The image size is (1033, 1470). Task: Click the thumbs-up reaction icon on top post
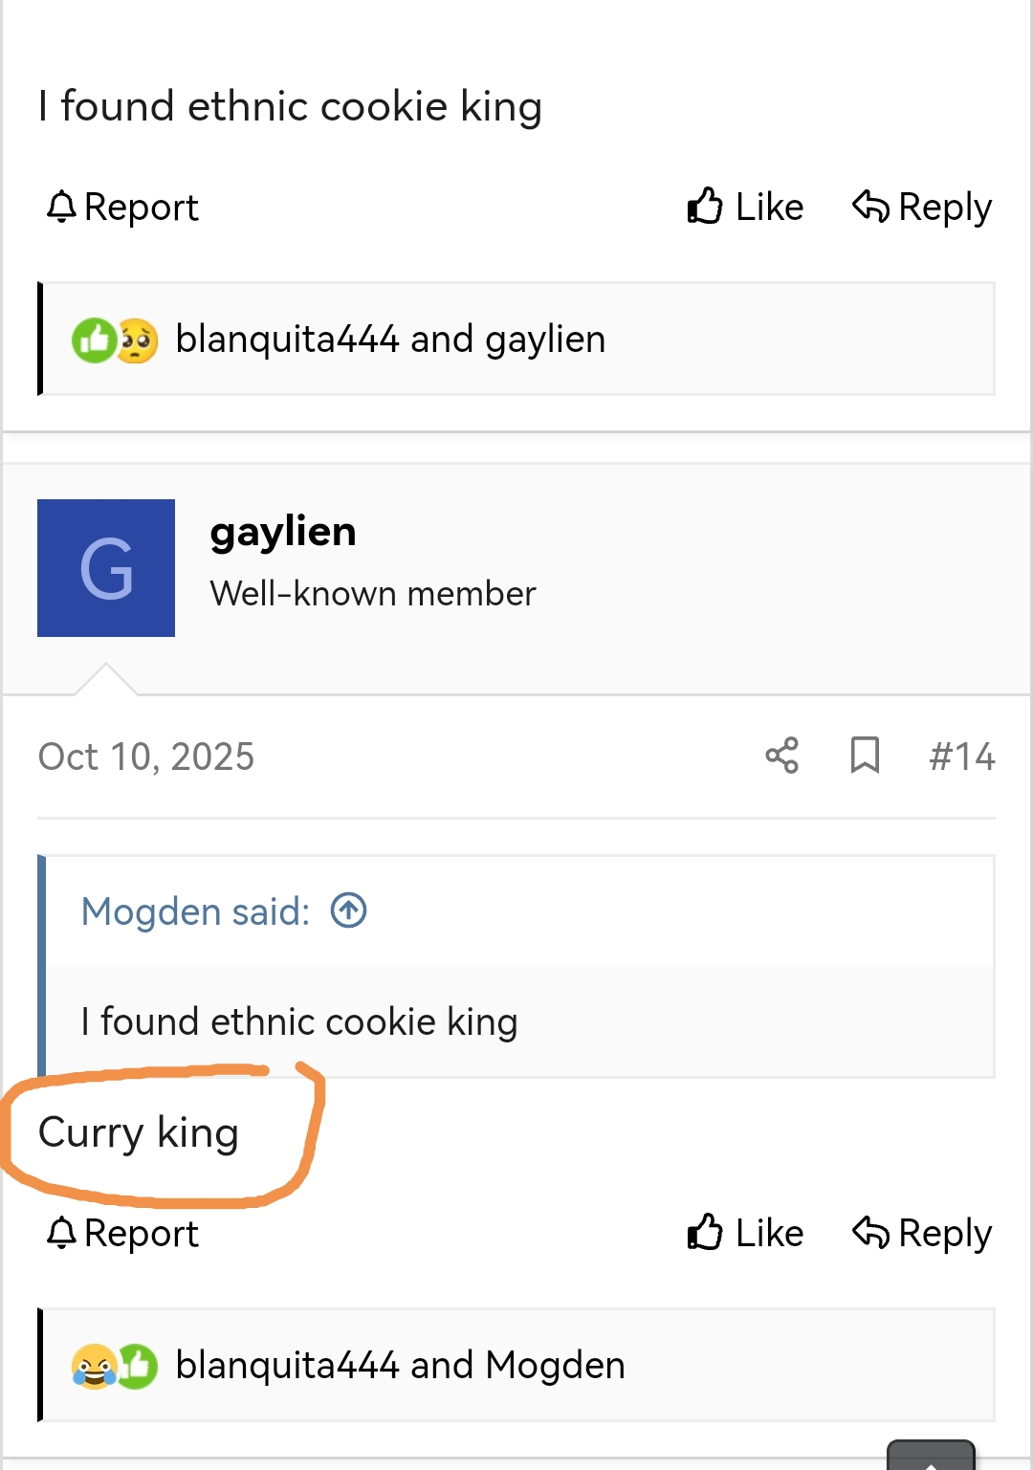(94, 340)
